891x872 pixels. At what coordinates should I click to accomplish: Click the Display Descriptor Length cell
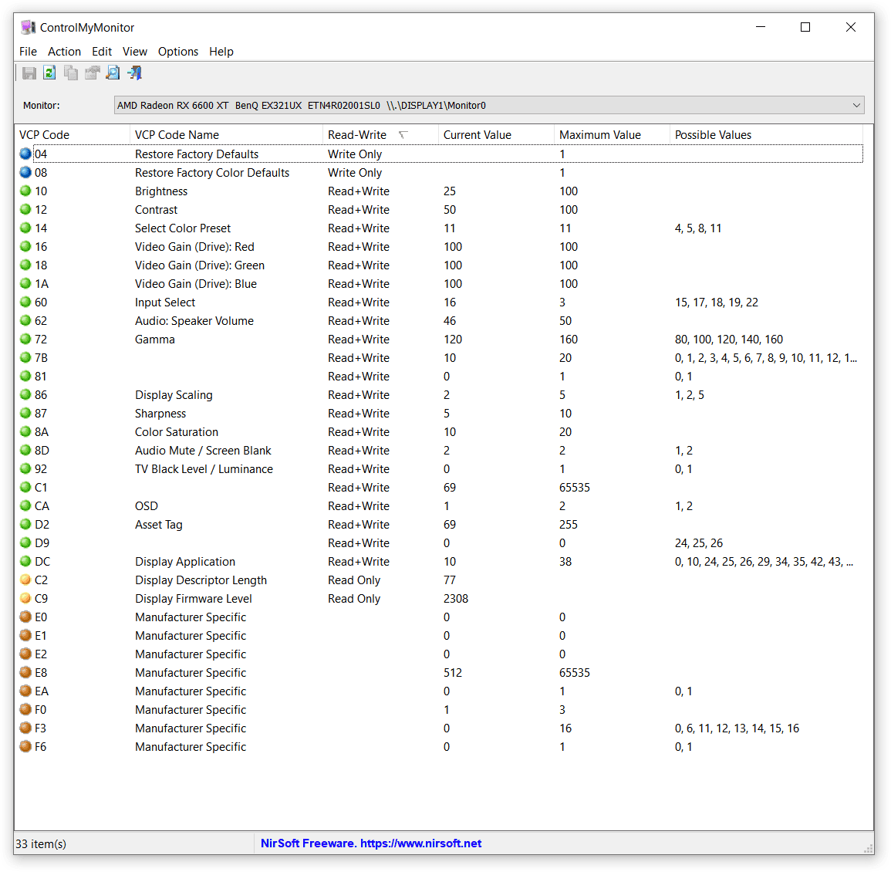pos(201,580)
